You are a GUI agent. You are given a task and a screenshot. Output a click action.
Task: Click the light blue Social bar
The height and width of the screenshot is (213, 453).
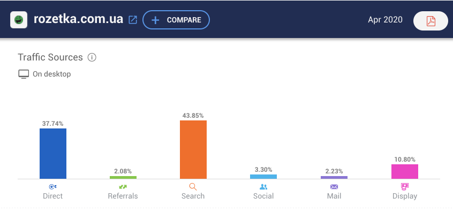click(x=263, y=177)
